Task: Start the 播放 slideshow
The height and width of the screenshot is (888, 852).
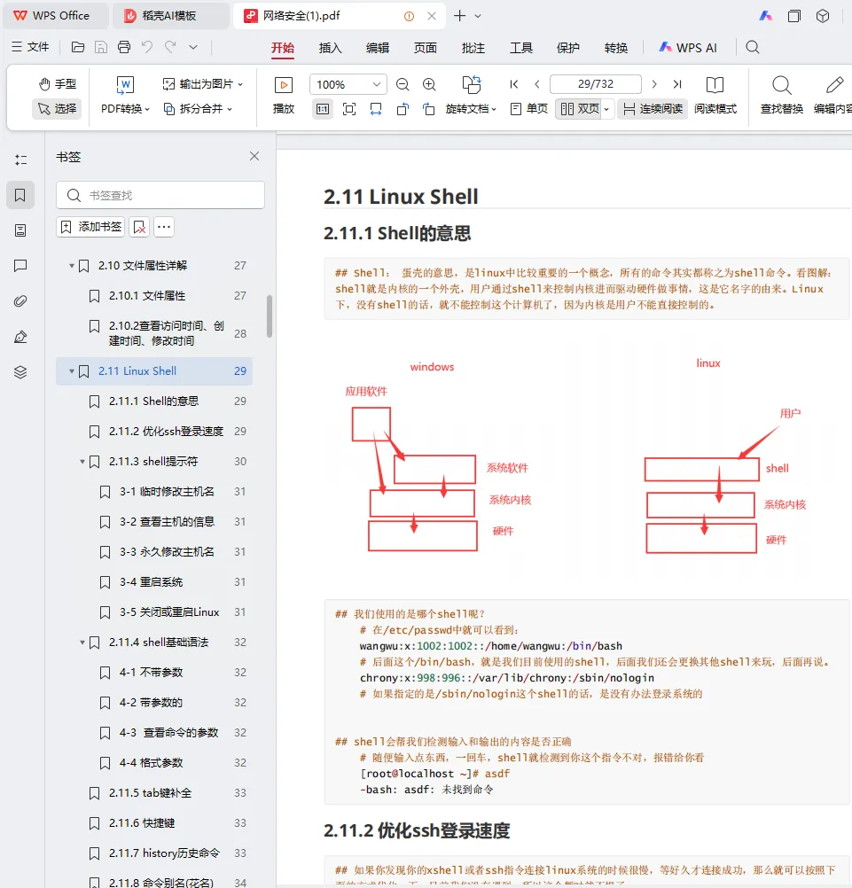Action: pyautogui.click(x=283, y=95)
